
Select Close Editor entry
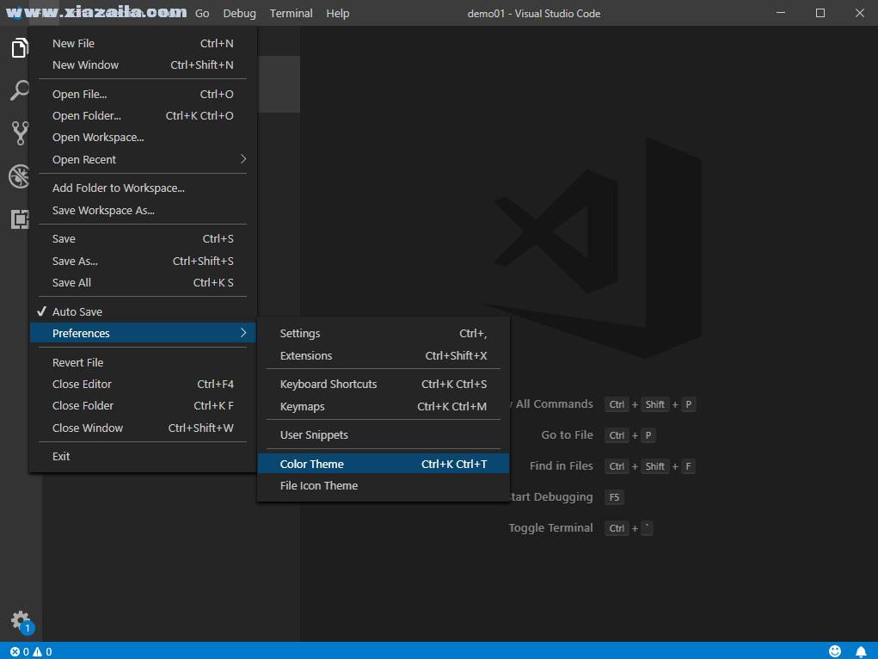pos(143,384)
